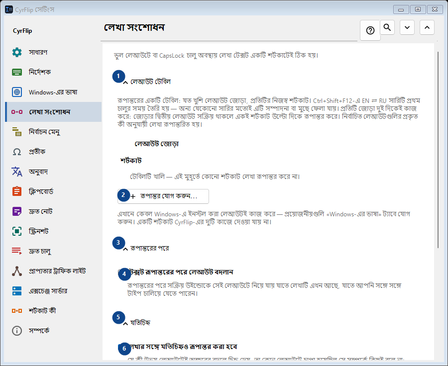Open the সম্পর্কে info icon
This screenshot has width=448, height=366.
click(x=17, y=331)
